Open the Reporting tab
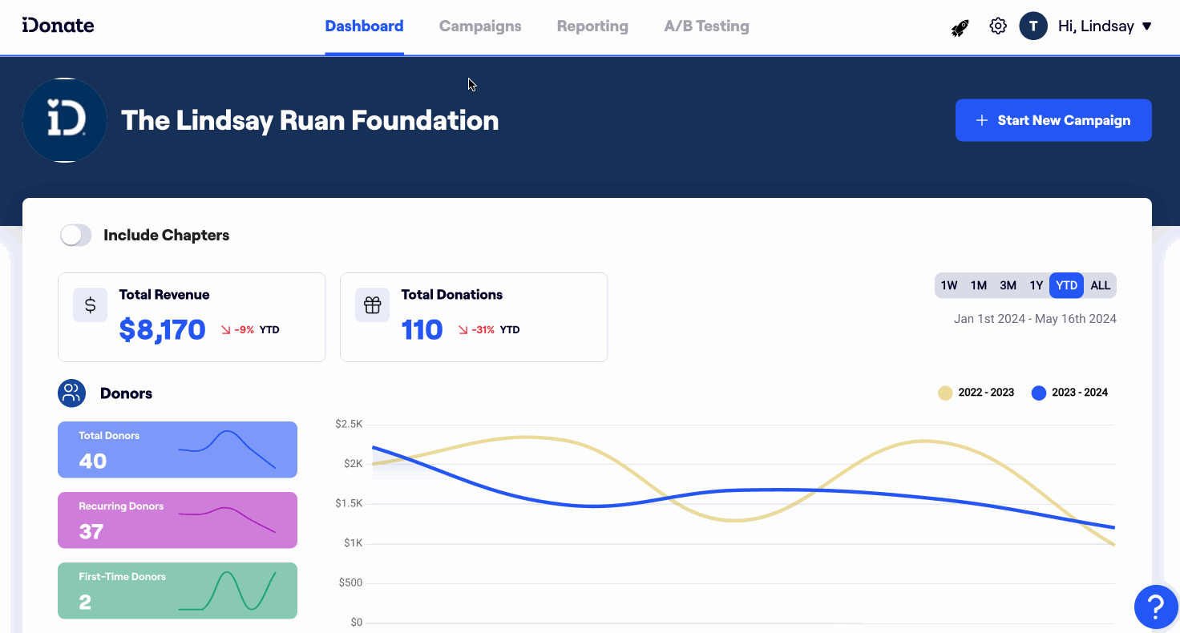1180x633 pixels. 592,26
